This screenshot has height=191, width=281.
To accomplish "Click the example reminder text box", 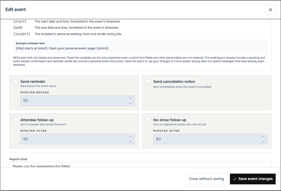I will coord(140,46).
